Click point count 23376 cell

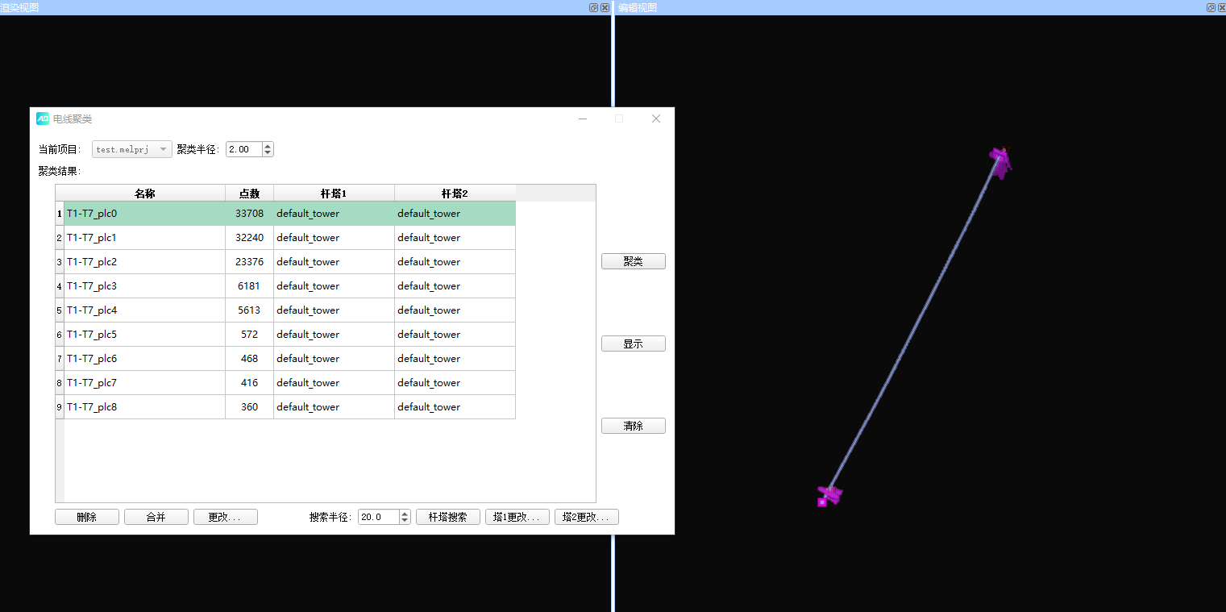pyautogui.click(x=250, y=262)
